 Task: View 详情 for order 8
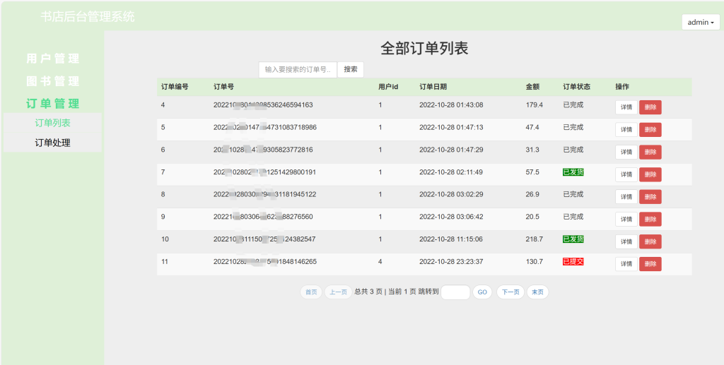coord(626,197)
